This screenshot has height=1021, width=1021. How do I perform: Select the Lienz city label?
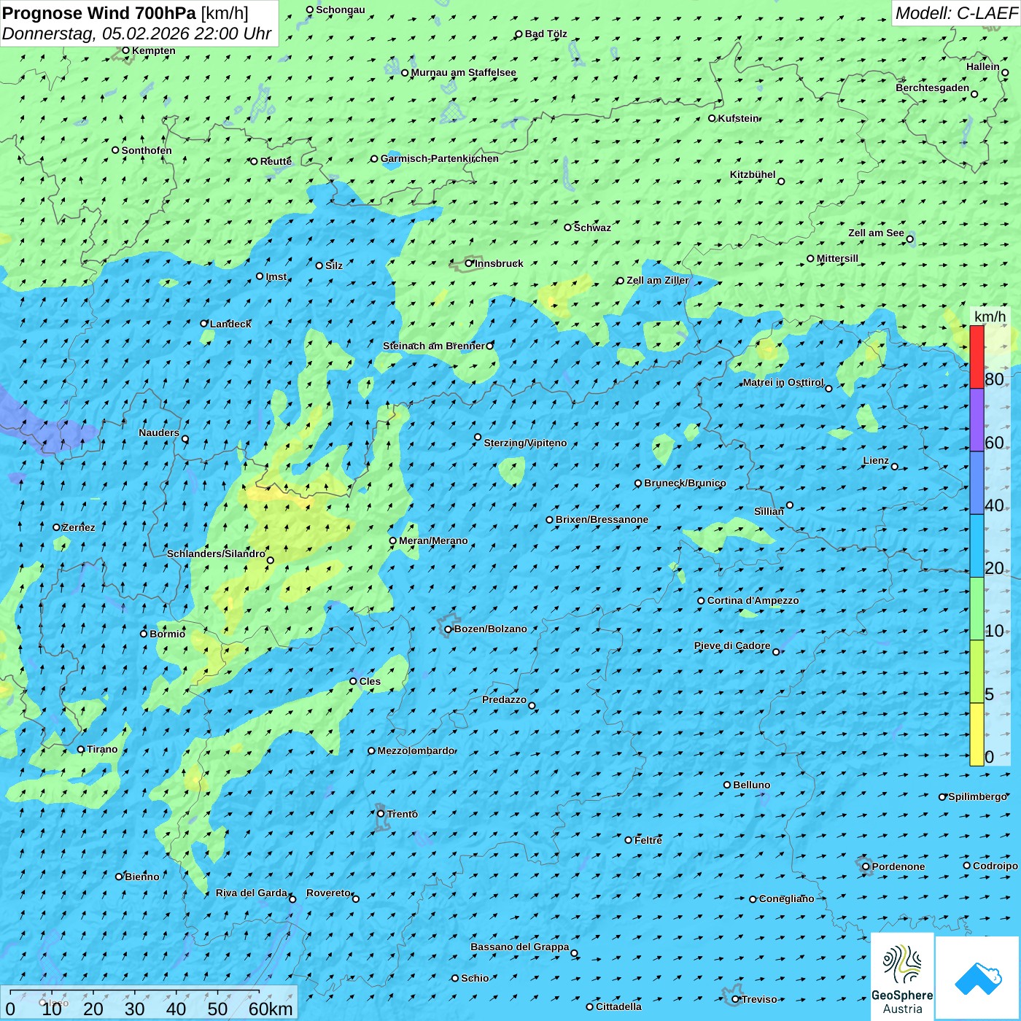876,460
